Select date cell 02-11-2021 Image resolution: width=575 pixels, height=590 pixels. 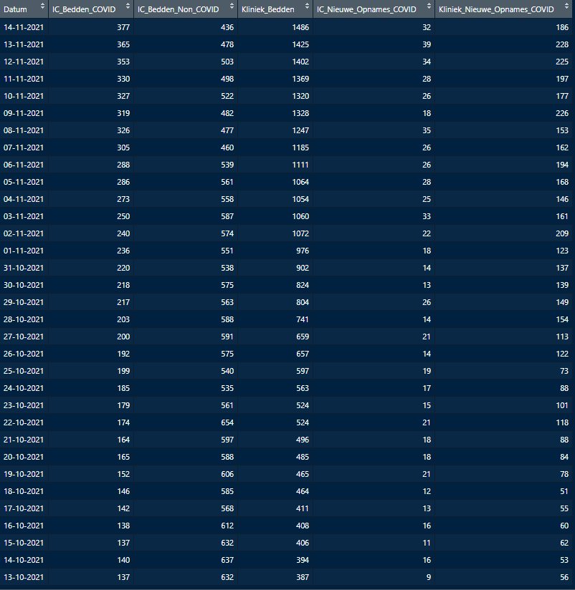(24, 233)
